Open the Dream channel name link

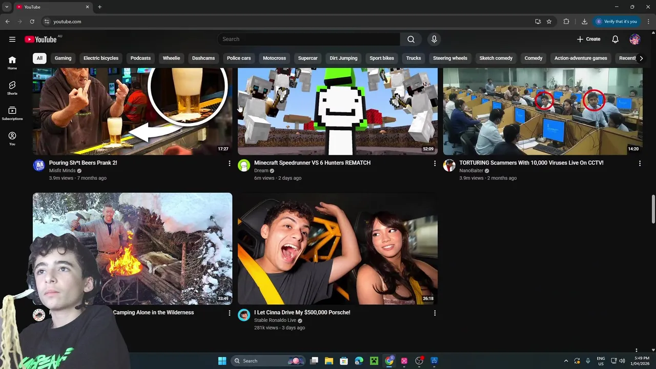261,171
